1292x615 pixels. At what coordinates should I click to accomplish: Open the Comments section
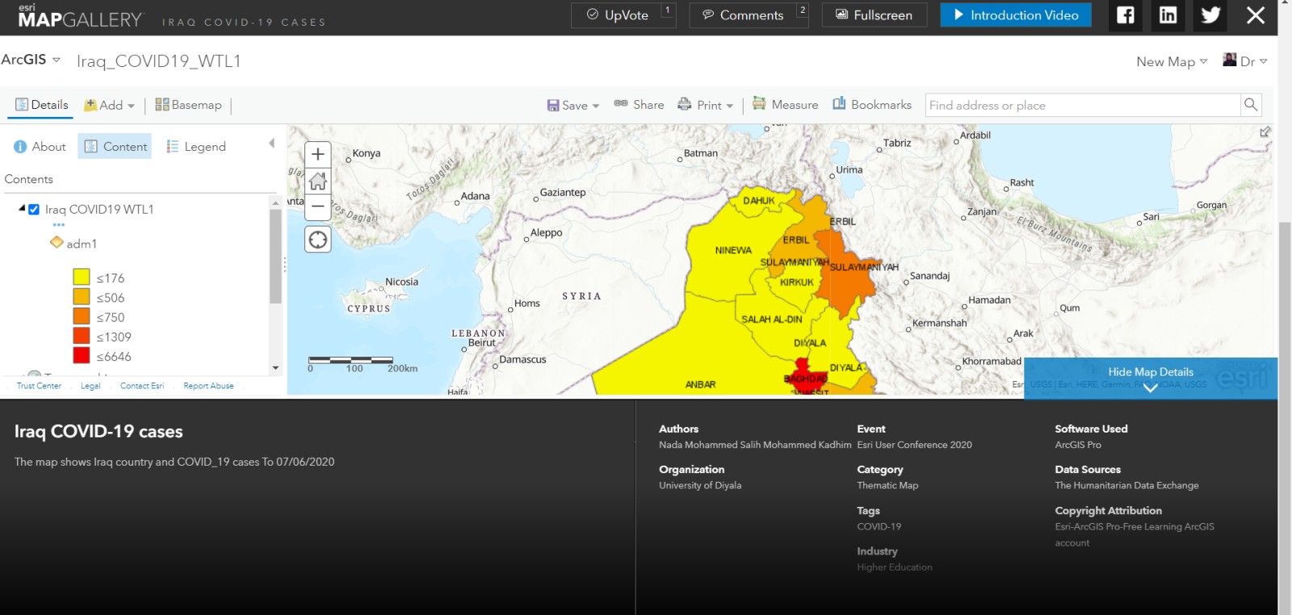click(749, 15)
